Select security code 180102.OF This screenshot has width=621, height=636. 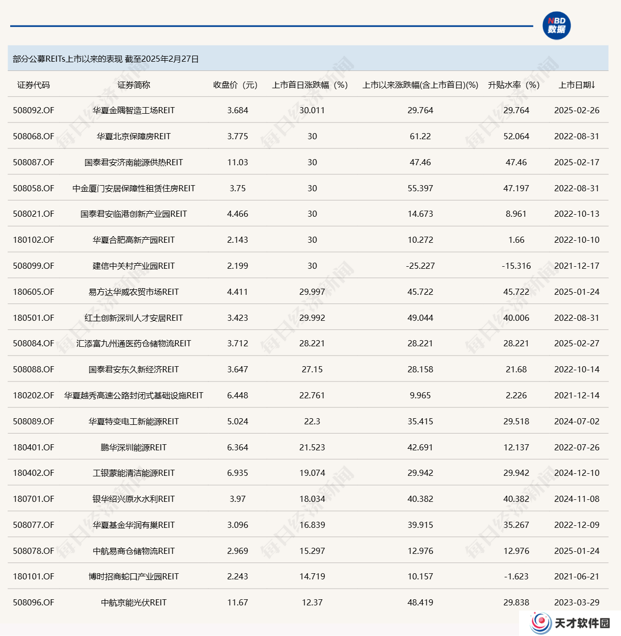click(x=34, y=240)
